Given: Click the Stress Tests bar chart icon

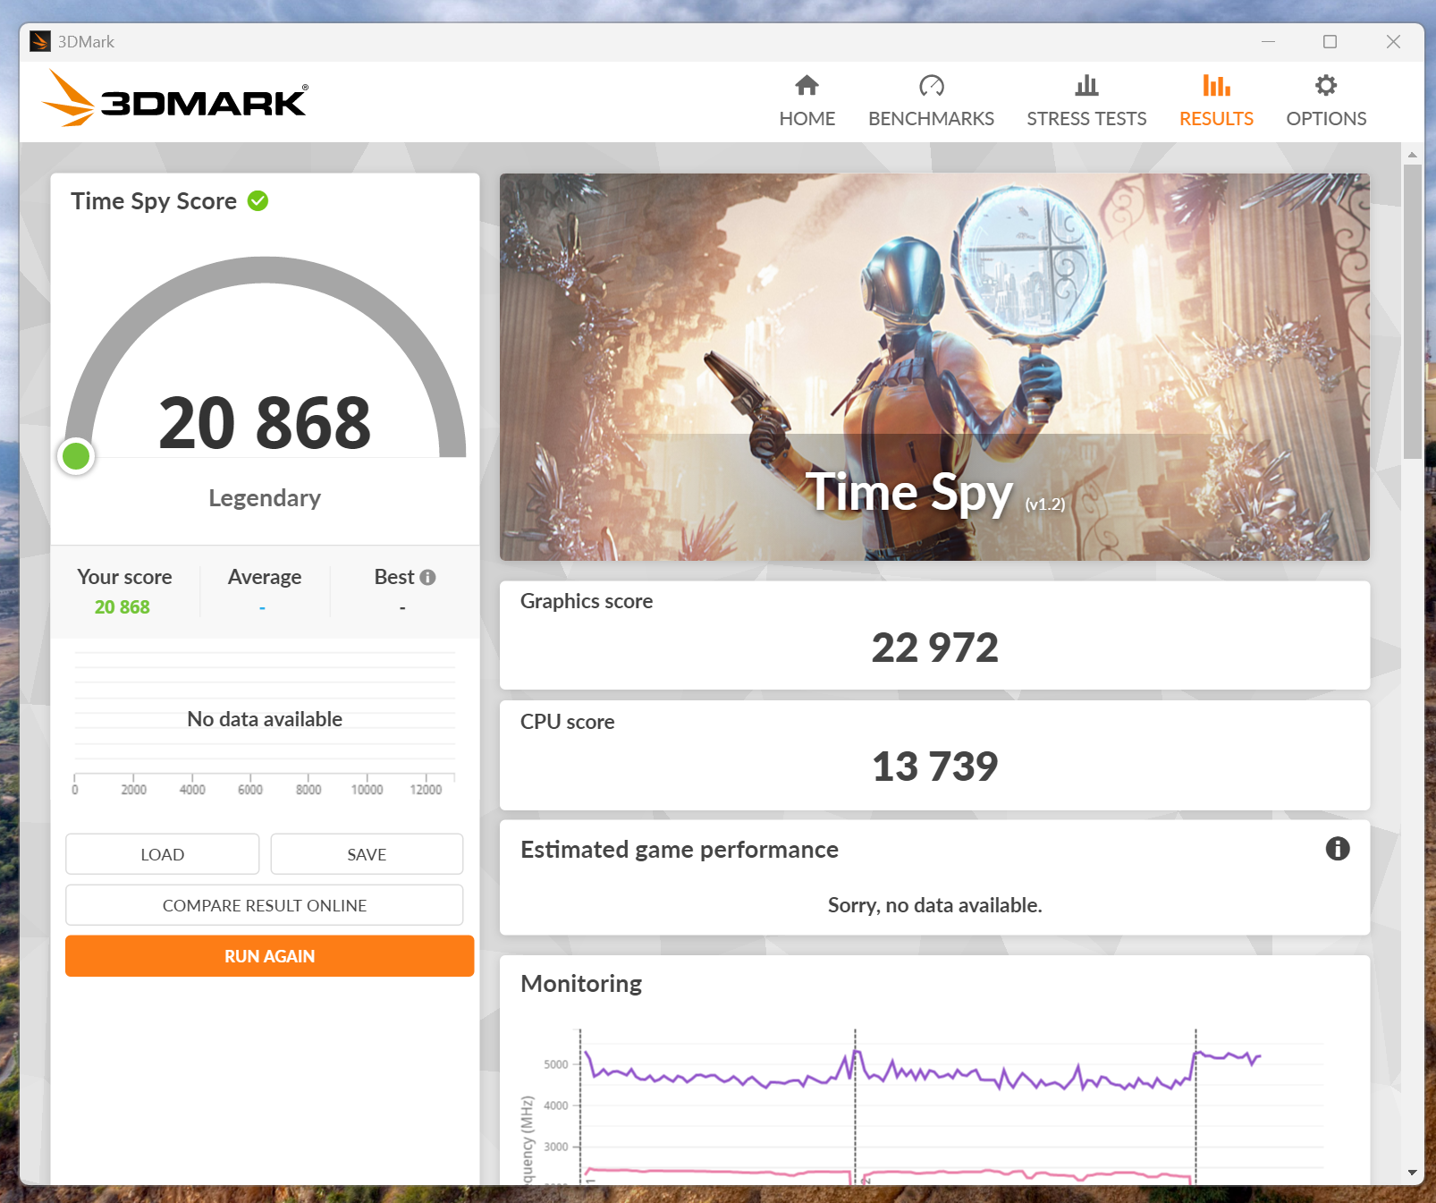Looking at the screenshot, I should pyautogui.click(x=1086, y=86).
